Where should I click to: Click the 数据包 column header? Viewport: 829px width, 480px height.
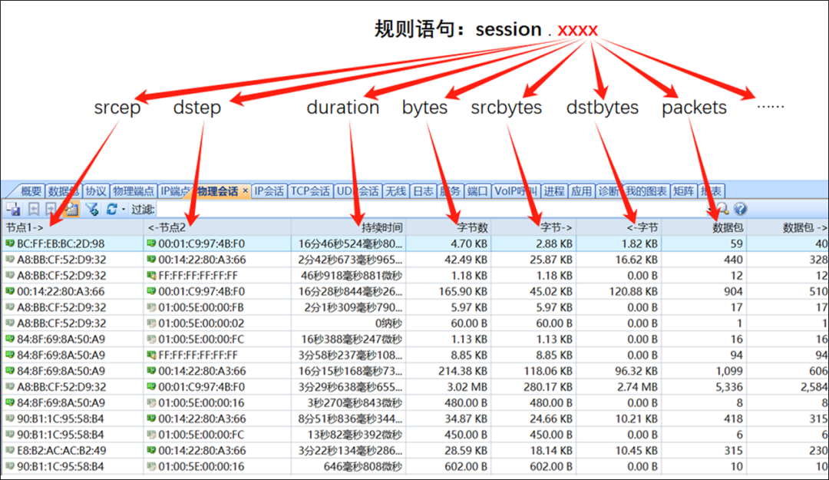tap(704, 227)
